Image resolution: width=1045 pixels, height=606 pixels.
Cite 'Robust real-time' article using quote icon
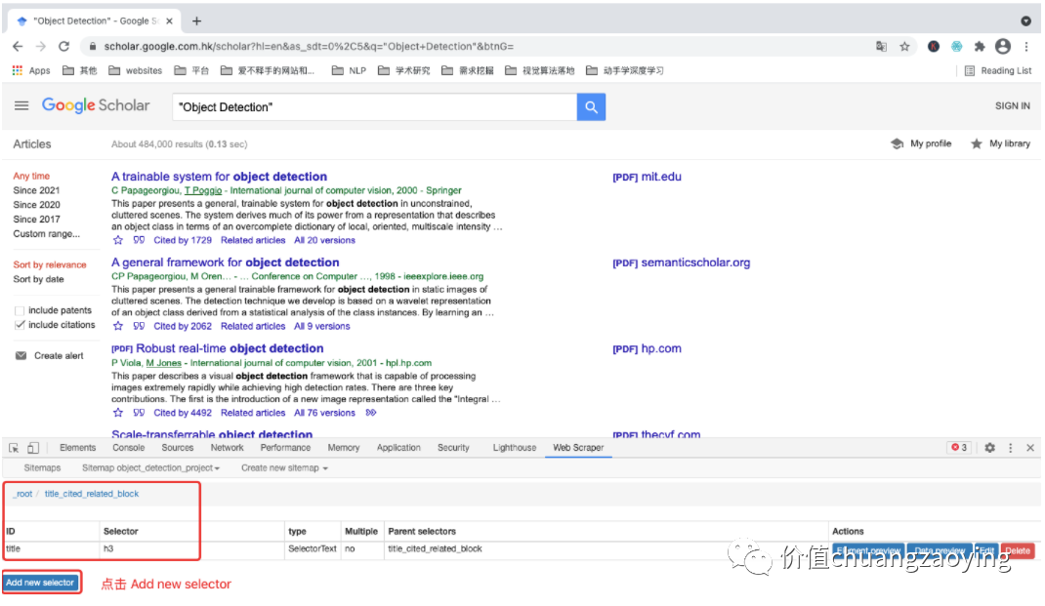[x=139, y=413]
